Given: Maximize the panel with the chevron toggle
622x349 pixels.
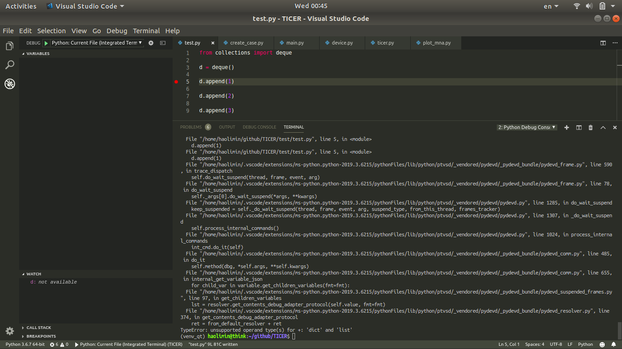Looking at the screenshot, I should pyautogui.click(x=603, y=128).
